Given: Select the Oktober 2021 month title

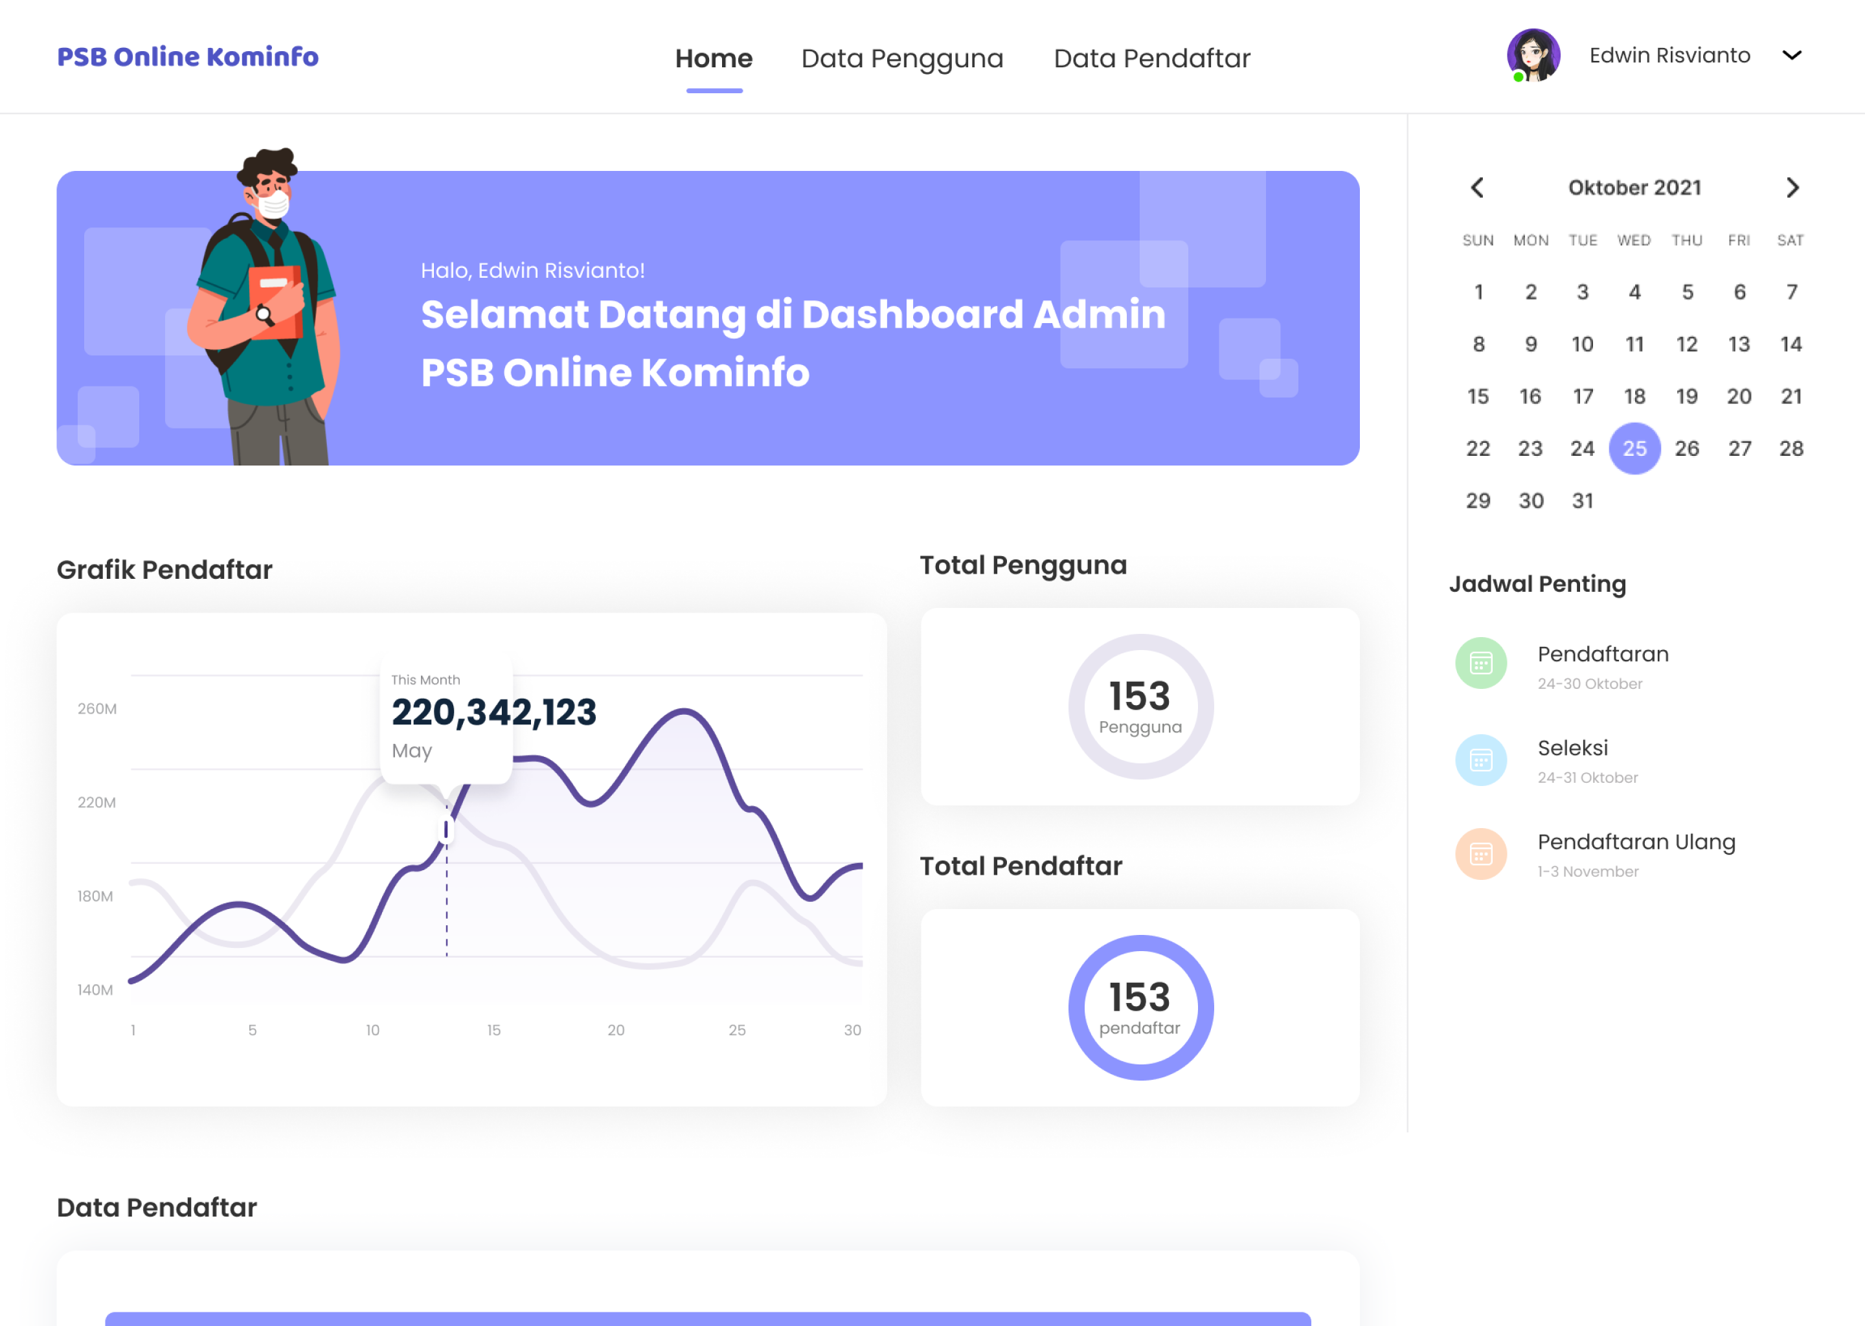Looking at the screenshot, I should [x=1634, y=188].
